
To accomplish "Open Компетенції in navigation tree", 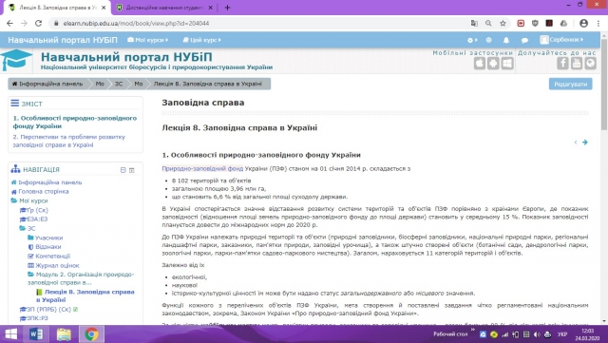I will click(53, 257).
